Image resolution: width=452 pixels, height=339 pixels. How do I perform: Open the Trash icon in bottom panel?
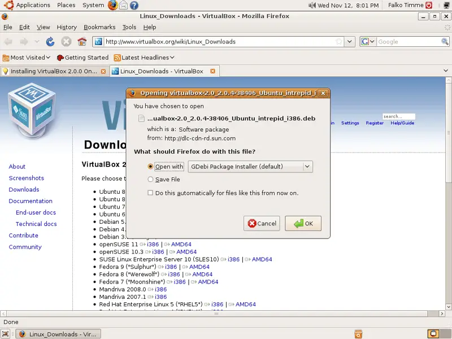(x=358, y=334)
